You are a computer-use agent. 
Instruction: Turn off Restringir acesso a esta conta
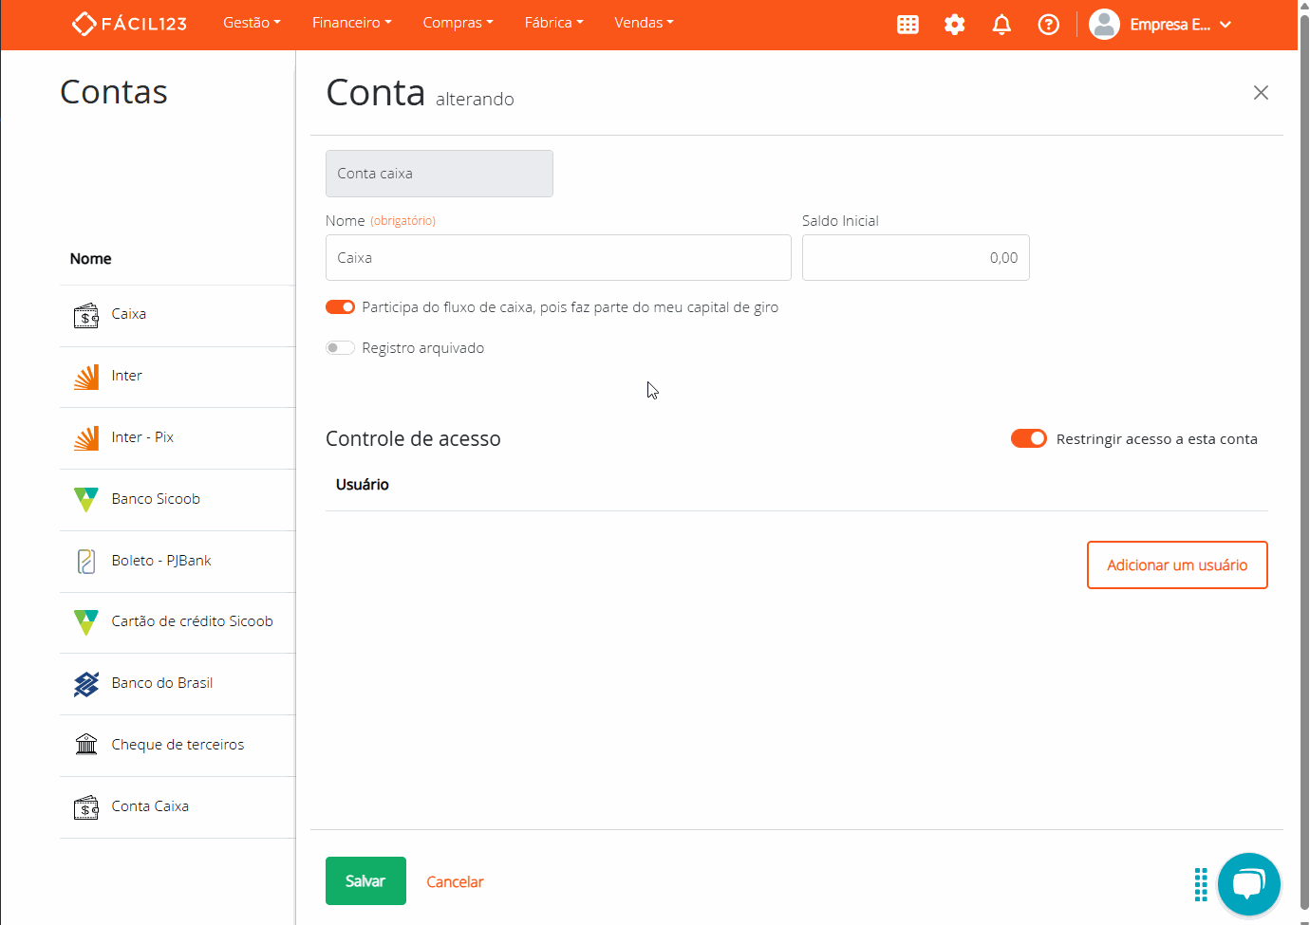click(x=1028, y=438)
